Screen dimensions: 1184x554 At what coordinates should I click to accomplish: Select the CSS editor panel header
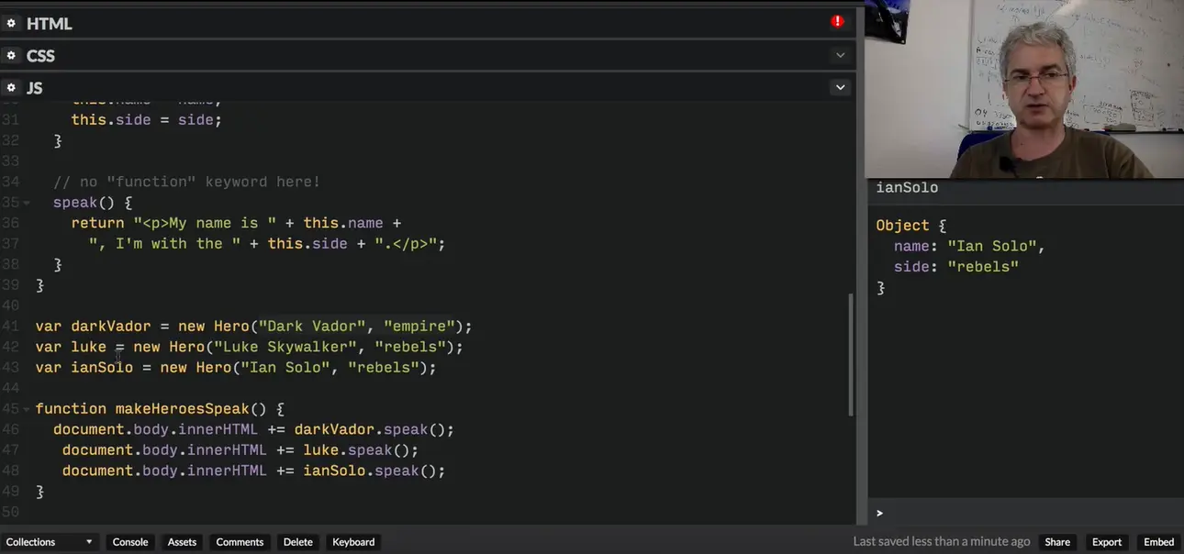(x=428, y=55)
